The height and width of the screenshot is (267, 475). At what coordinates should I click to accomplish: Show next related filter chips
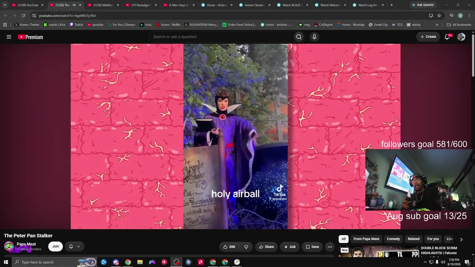[x=461, y=240]
